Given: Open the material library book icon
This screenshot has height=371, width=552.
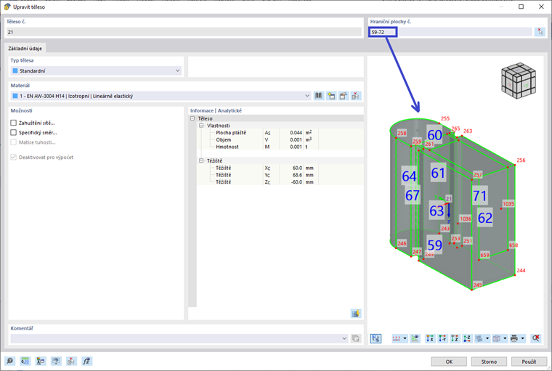Looking at the screenshot, I should pyautogui.click(x=319, y=96).
